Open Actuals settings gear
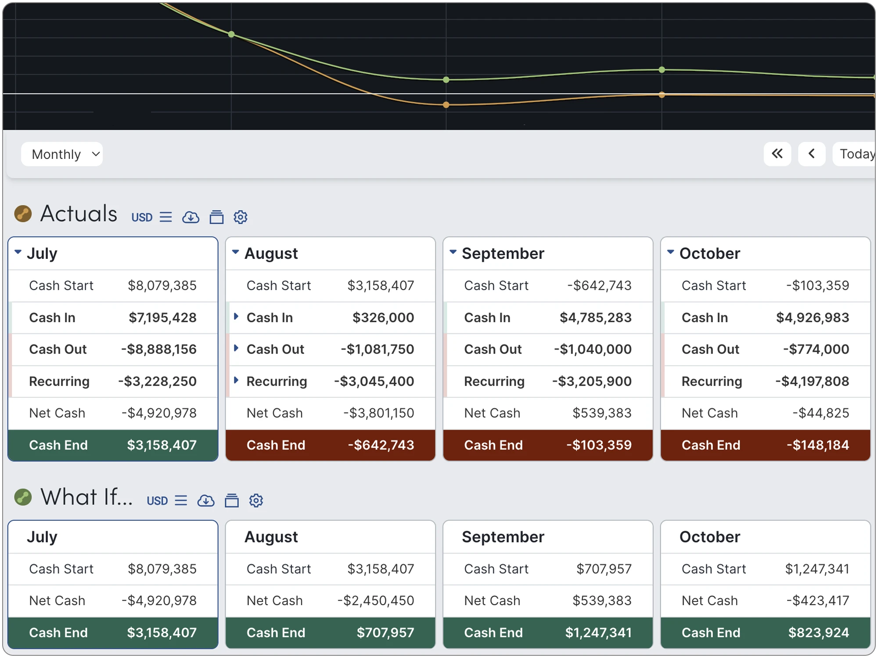Screen dimensions: 878x658 tap(241, 217)
